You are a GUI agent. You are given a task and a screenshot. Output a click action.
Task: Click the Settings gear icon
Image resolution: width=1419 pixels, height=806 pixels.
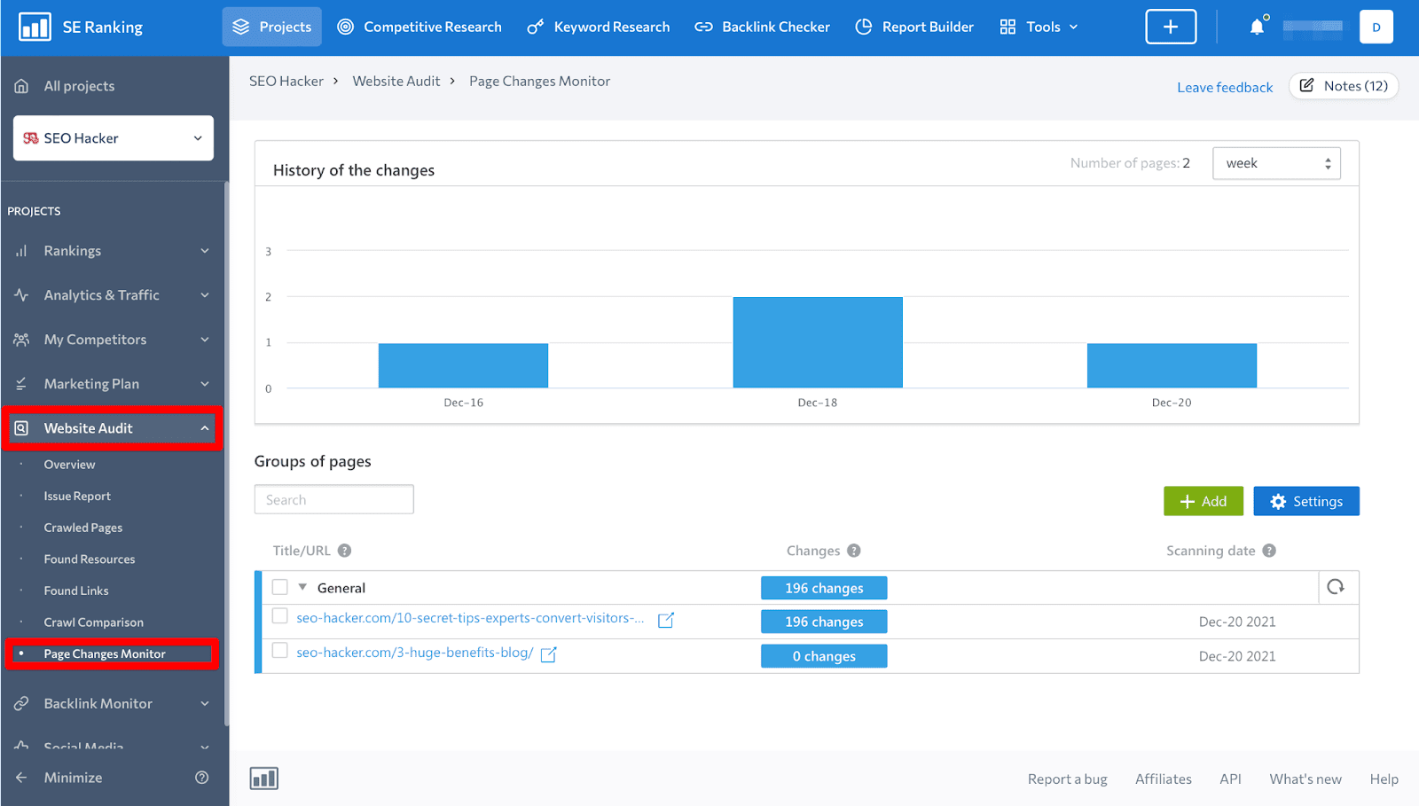[1278, 502]
